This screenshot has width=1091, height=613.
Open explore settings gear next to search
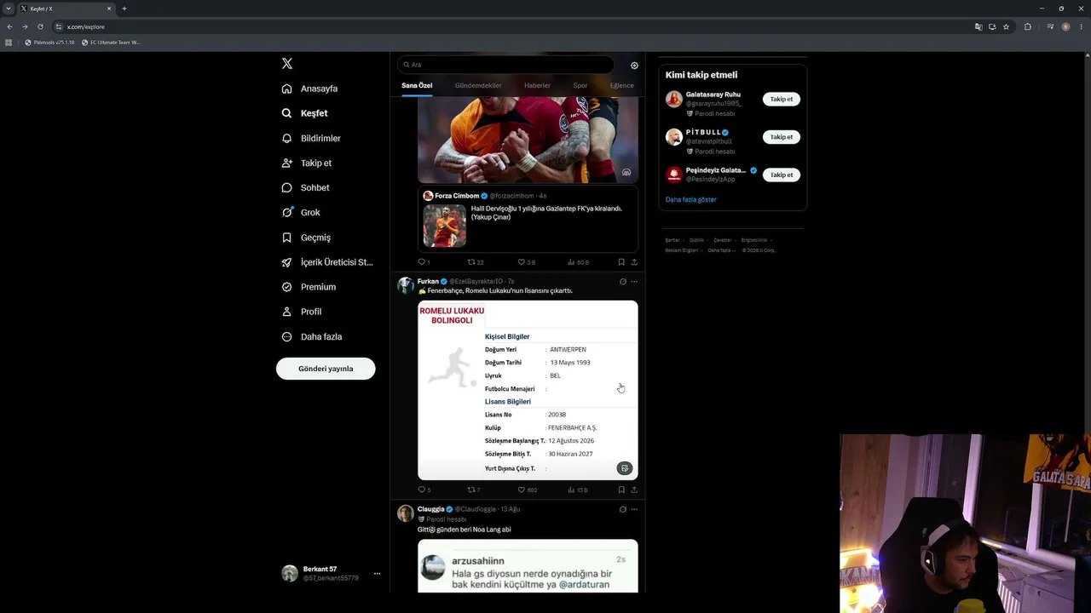[634, 66]
